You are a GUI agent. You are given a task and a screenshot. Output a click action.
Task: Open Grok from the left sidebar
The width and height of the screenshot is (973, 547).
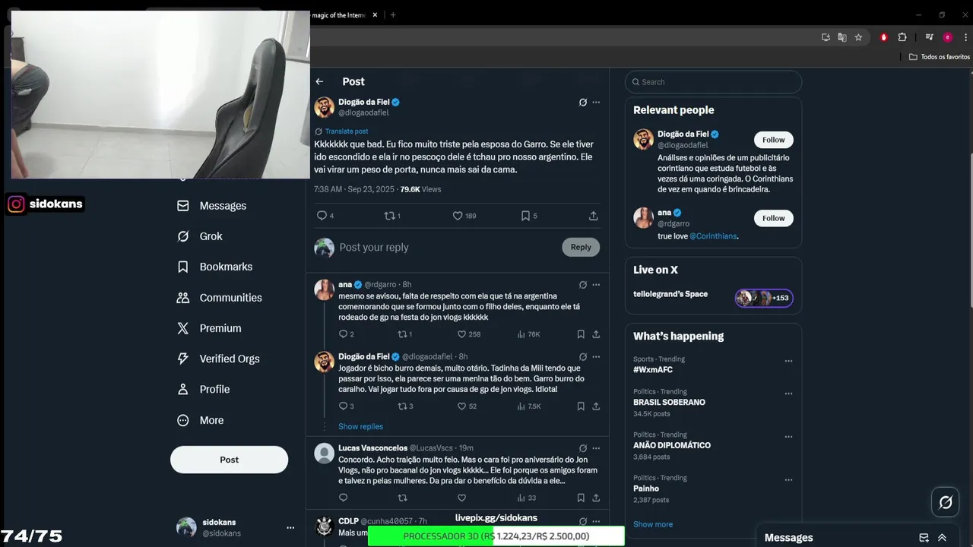click(199, 236)
